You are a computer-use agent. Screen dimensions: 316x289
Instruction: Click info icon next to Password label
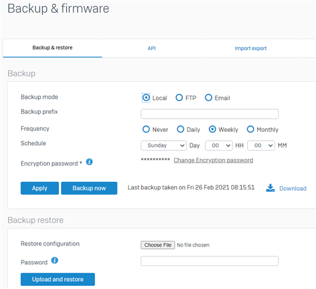(55, 260)
